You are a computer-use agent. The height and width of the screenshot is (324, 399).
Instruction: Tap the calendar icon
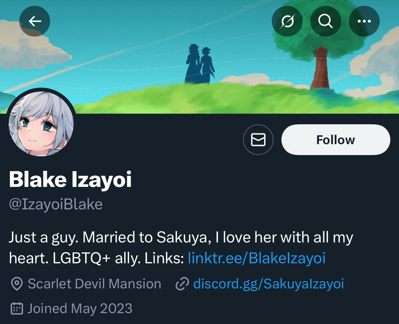click(x=17, y=309)
